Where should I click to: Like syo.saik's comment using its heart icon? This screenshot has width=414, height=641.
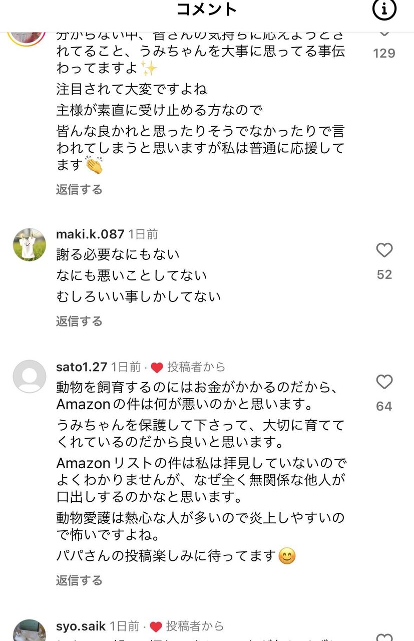(x=384, y=636)
